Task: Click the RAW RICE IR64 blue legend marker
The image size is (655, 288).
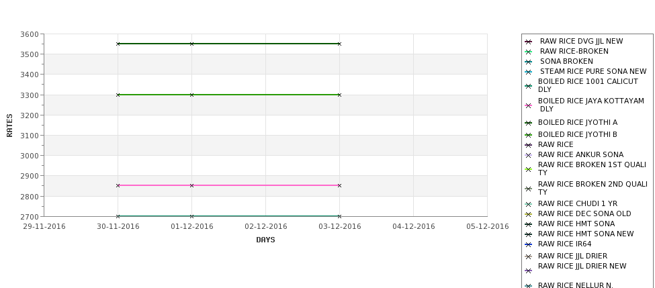Action: (529, 244)
